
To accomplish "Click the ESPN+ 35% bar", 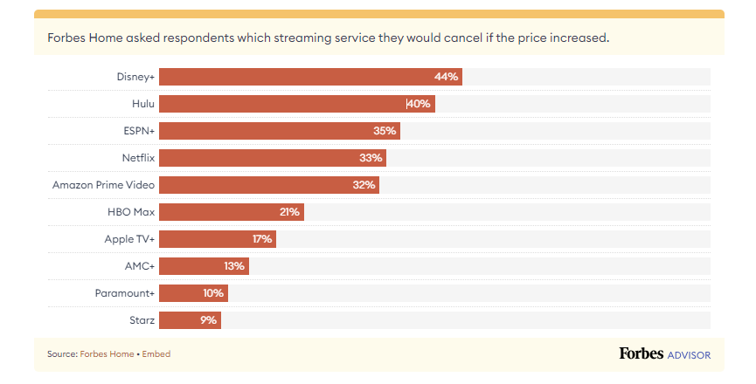I will (279, 131).
